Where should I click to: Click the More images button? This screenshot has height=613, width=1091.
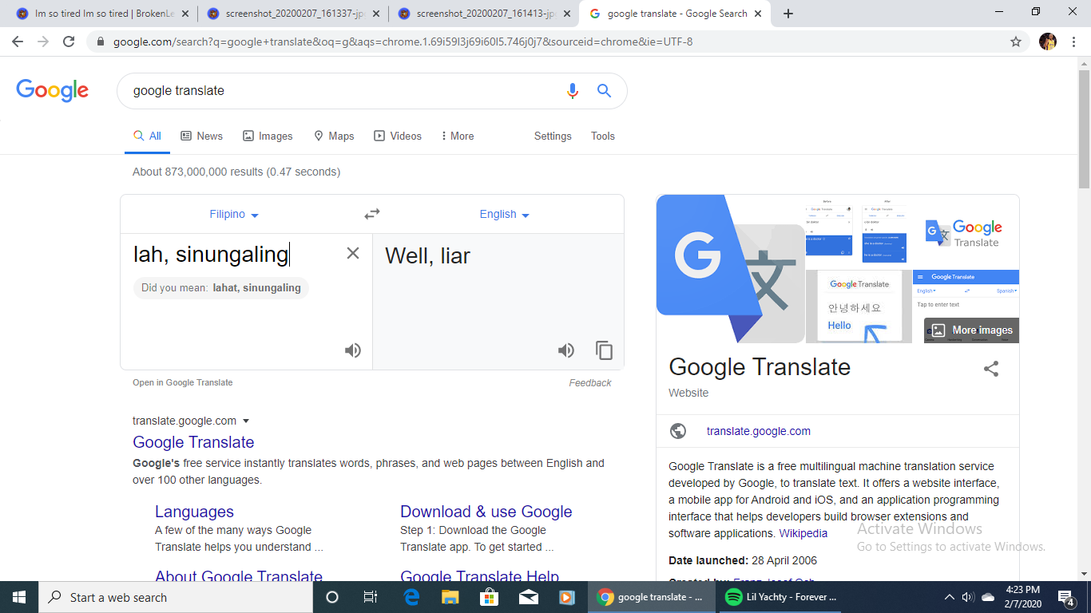[x=972, y=330]
